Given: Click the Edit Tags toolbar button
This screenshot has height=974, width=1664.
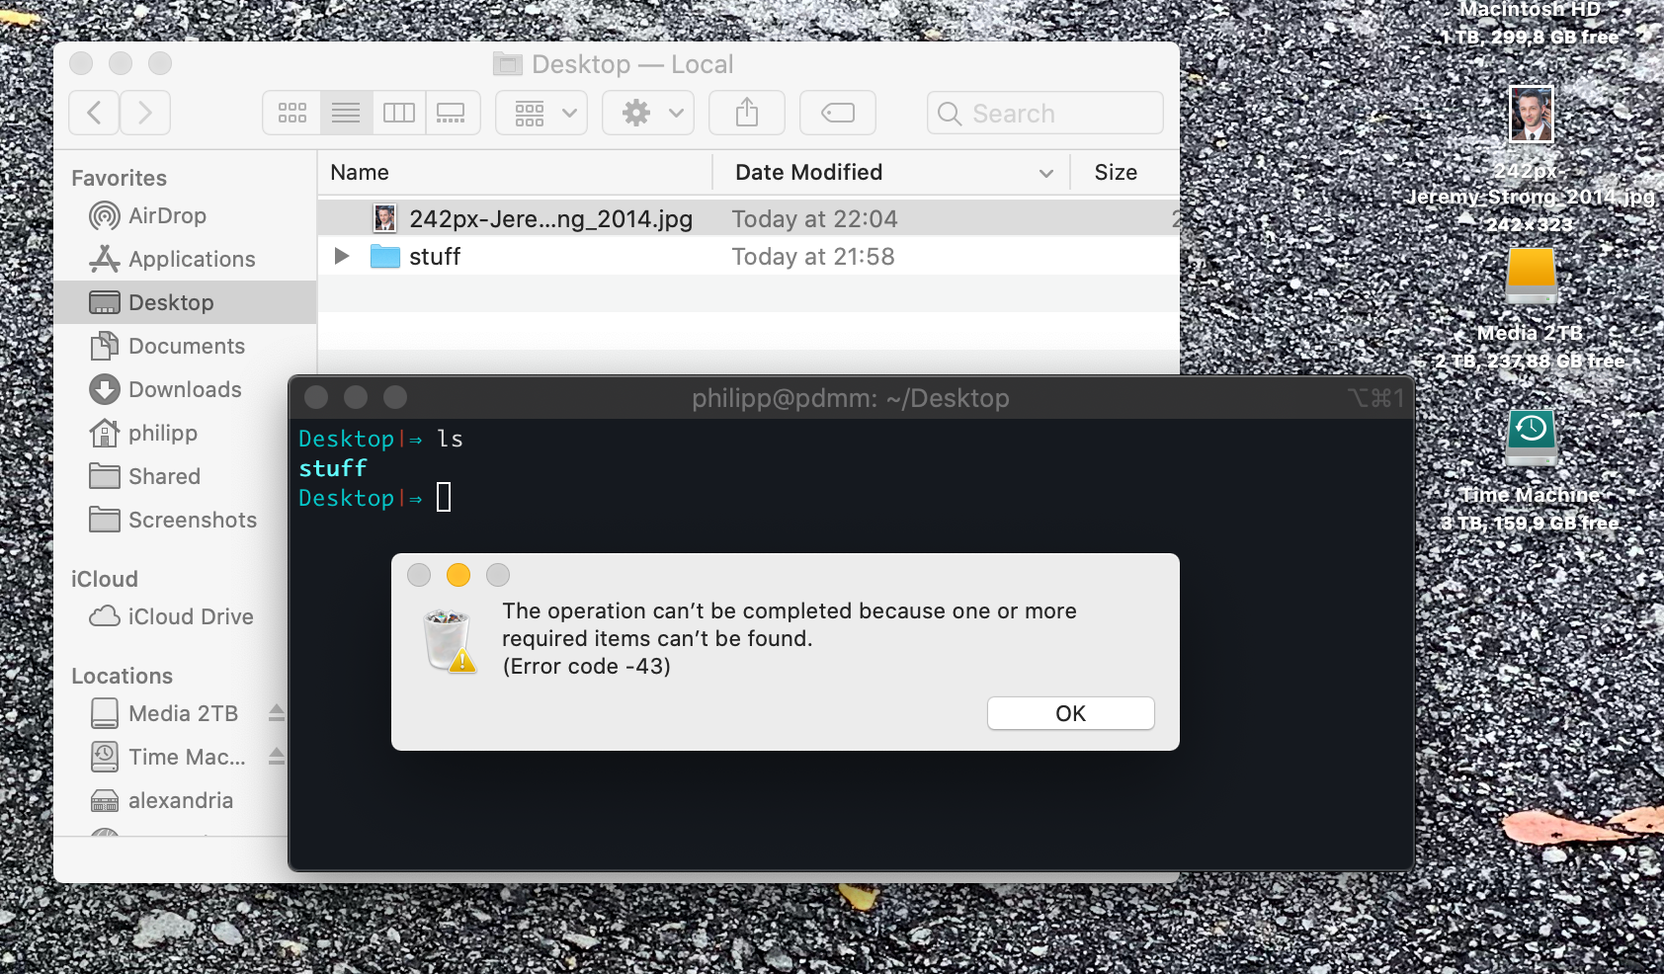Looking at the screenshot, I should [837, 113].
